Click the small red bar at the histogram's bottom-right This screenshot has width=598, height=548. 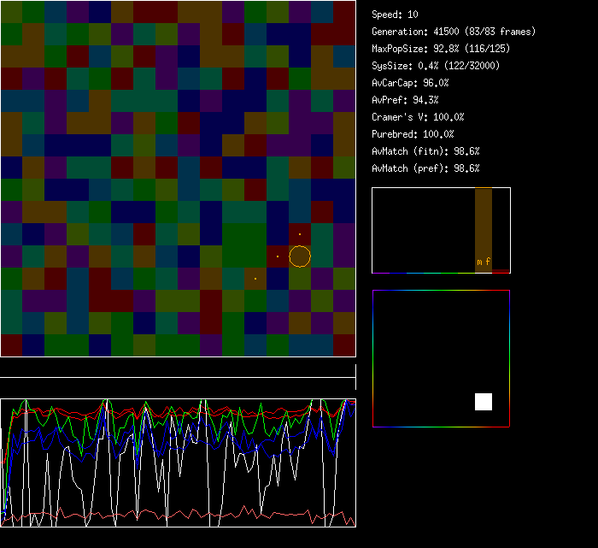501,271
